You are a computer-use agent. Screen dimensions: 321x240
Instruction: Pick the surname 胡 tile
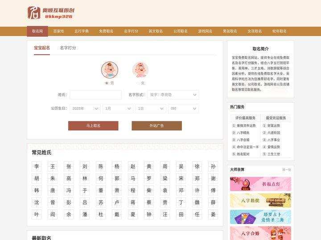click(x=37, y=178)
